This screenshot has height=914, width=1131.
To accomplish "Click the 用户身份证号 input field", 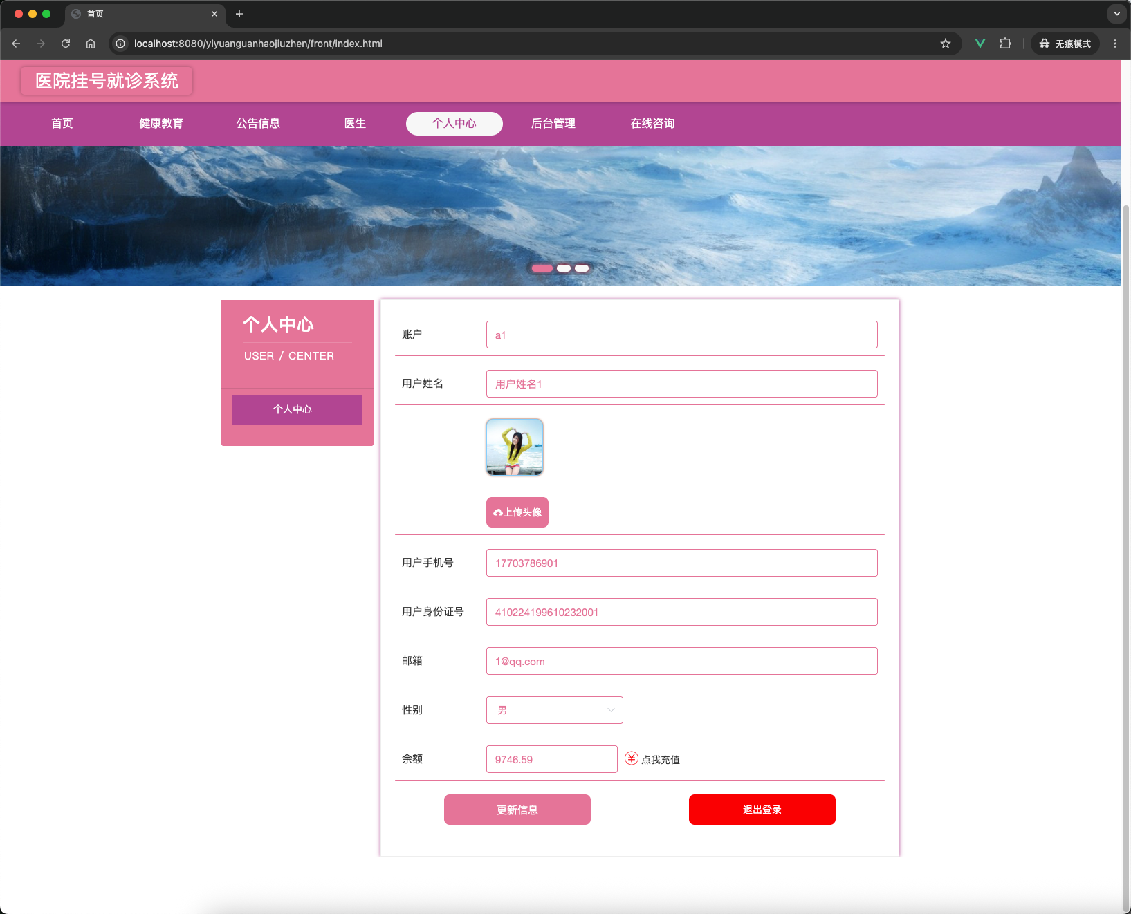I will tap(681, 612).
